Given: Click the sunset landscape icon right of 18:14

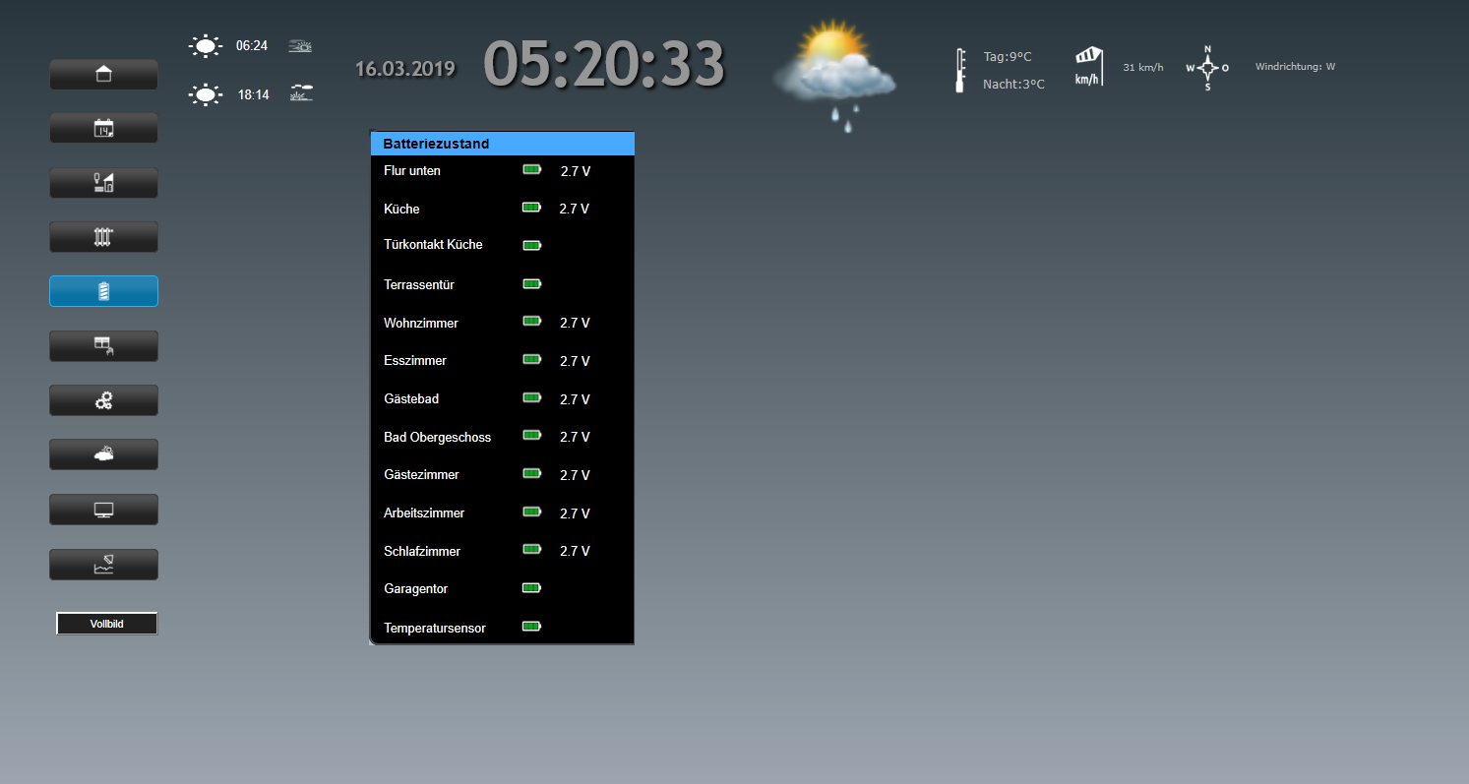Looking at the screenshot, I should pos(302,93).
